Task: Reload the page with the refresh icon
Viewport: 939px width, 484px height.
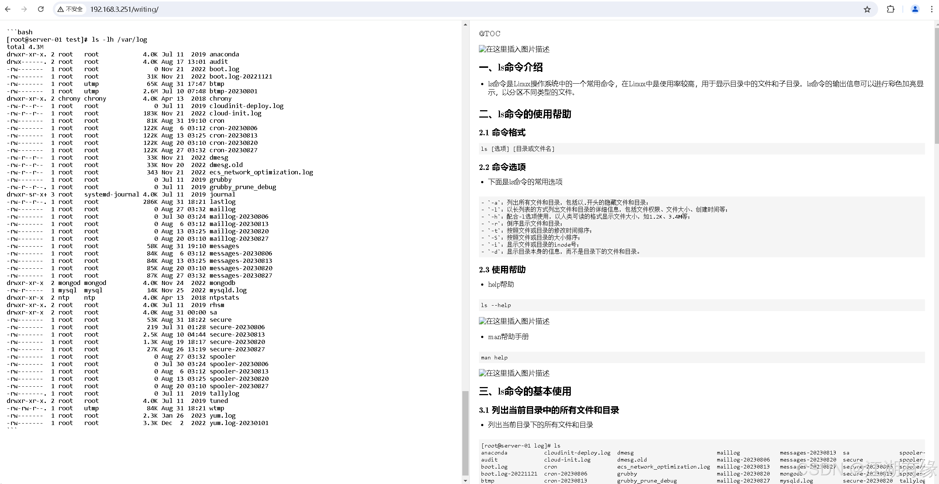Action: (41, 9)
